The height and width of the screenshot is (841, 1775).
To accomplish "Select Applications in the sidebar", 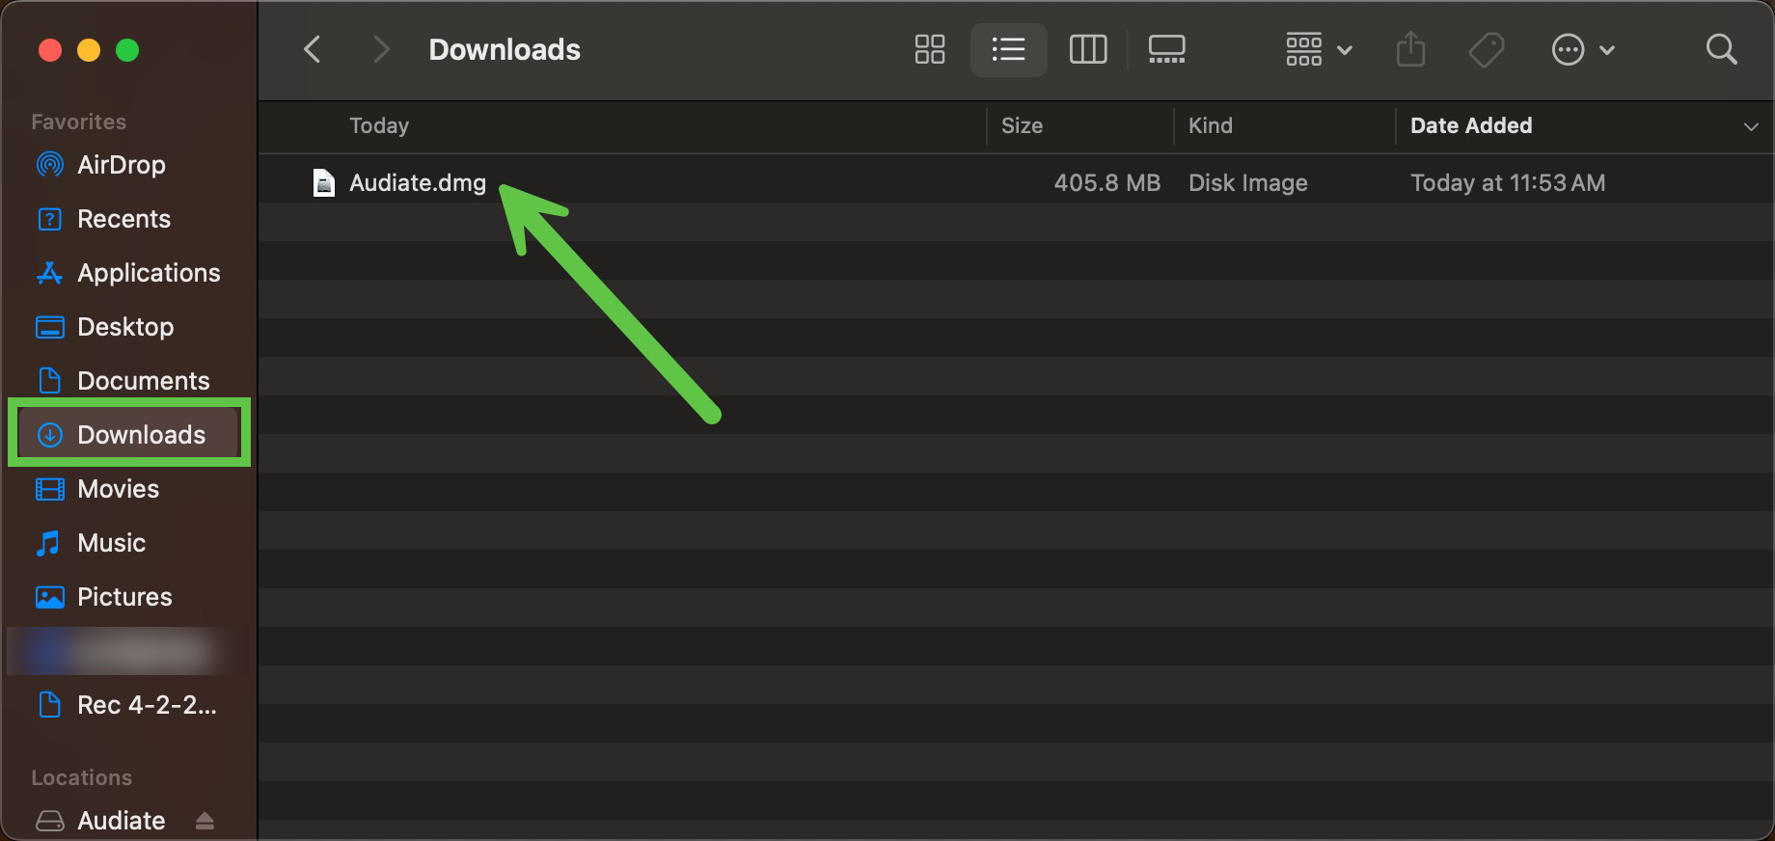I will tap(149, 273).
